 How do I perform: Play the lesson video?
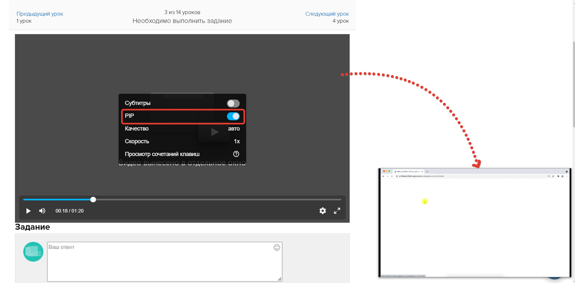(x=28, y=211)
